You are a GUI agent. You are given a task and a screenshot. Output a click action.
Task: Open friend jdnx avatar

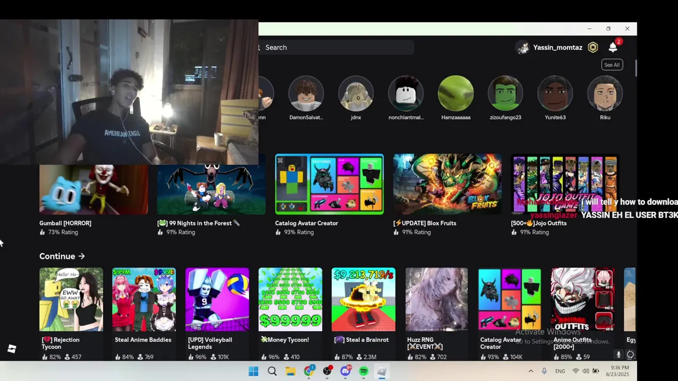coord(356,93)
